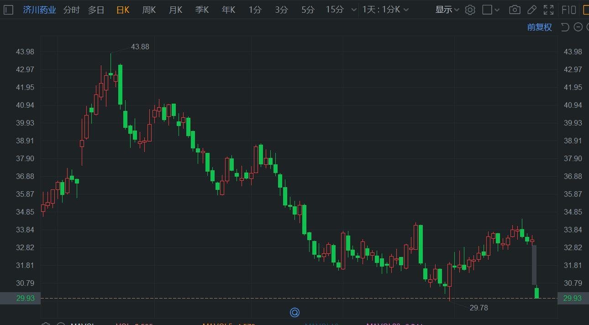
Task: Click the right axis value 33.84
Action: [x=573, y=230]
